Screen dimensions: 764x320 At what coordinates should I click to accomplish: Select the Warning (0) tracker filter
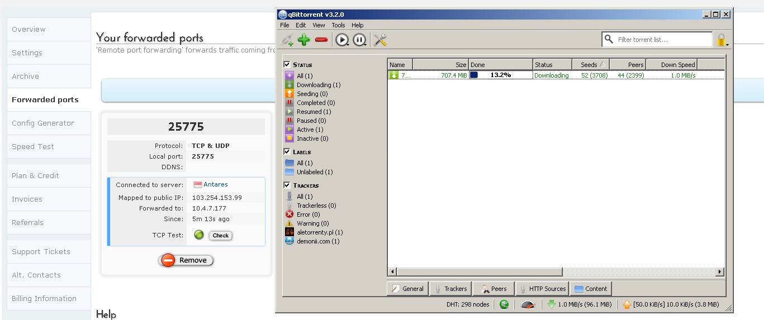tap(313, 223)
